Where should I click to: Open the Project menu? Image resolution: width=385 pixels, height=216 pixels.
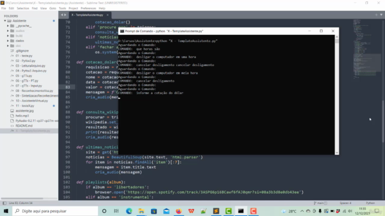click(x=73, y=8)
